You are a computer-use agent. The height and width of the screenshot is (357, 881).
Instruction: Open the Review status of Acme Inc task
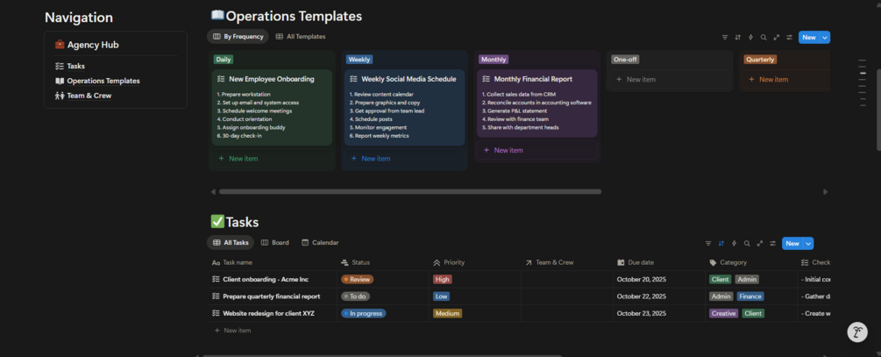tap(357, 280)
